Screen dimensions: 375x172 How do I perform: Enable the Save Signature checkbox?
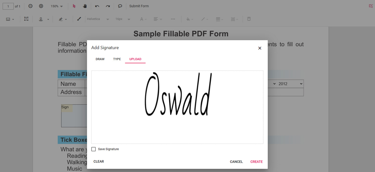93,149
